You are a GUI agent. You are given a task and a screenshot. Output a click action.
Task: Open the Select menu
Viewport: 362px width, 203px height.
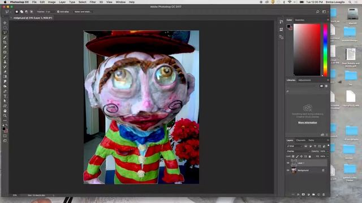pos(82,2)
